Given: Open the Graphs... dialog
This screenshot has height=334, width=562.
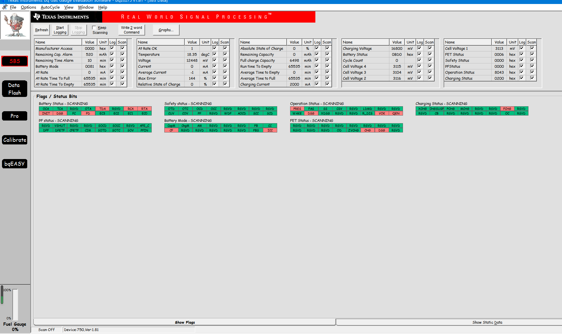Looking at the screenshot, I should pos(166,30).
